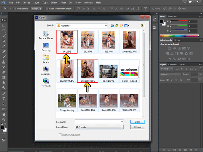Expand the Fill dropdown in Layers

(x=200, y=80)
